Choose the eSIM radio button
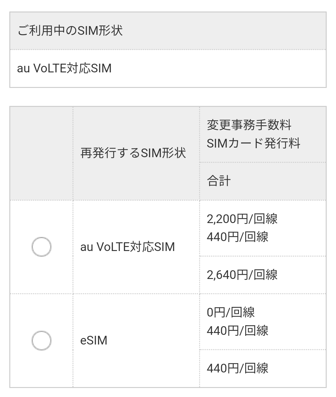 point(41,340)
